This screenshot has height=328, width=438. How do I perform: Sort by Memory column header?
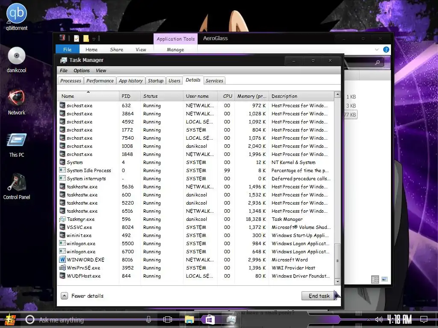(252, 96)
